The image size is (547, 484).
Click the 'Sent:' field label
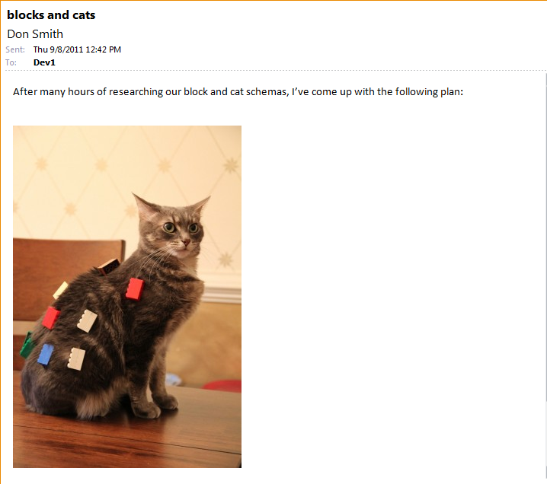[x=15, y=49]
